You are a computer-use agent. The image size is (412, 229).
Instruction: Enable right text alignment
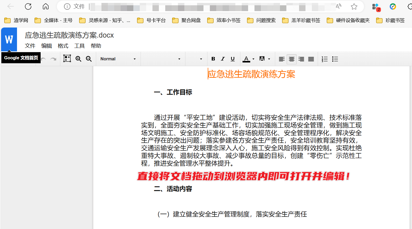tap(301, 59)
